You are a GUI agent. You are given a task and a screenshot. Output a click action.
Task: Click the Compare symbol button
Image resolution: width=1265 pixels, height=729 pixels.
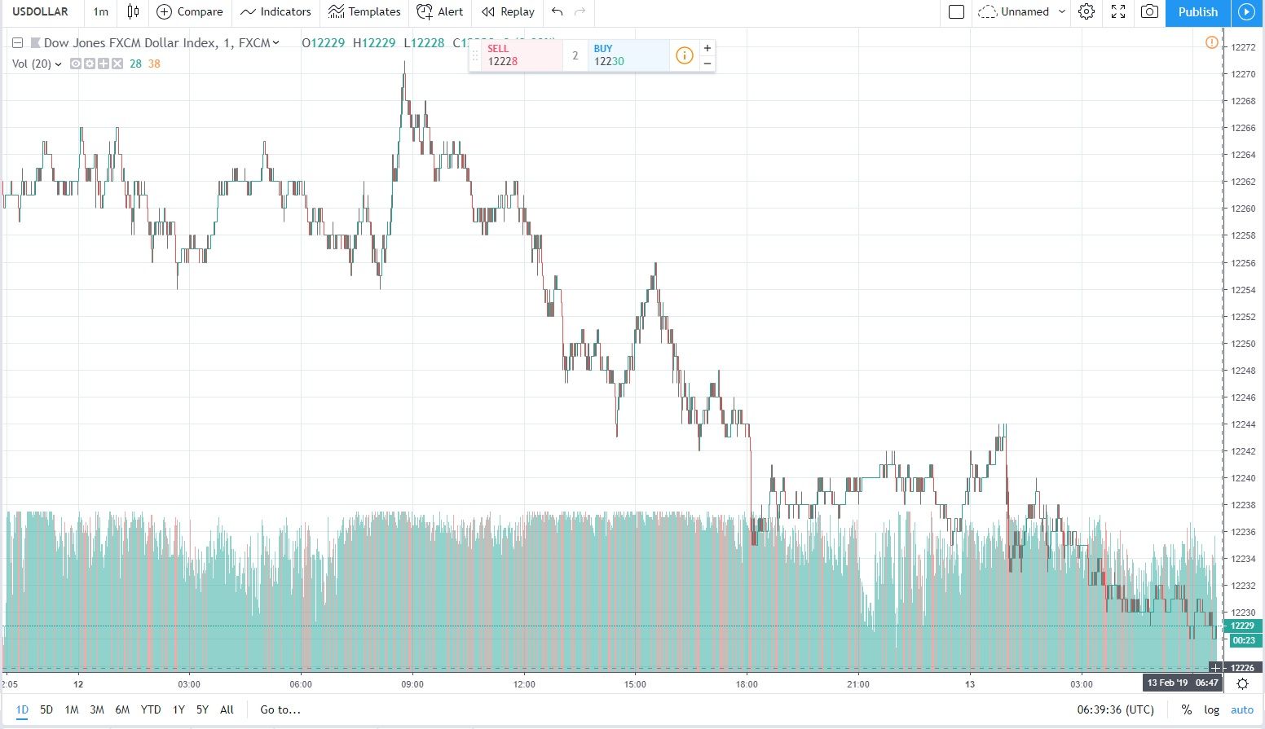(189, 11)
